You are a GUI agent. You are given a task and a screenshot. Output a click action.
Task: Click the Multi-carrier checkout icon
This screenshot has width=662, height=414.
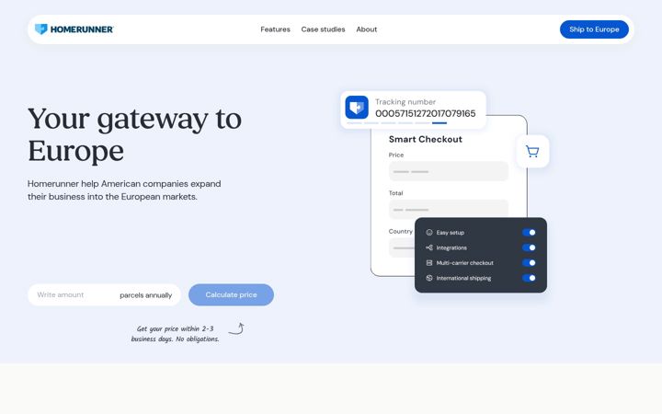point(429,263)
